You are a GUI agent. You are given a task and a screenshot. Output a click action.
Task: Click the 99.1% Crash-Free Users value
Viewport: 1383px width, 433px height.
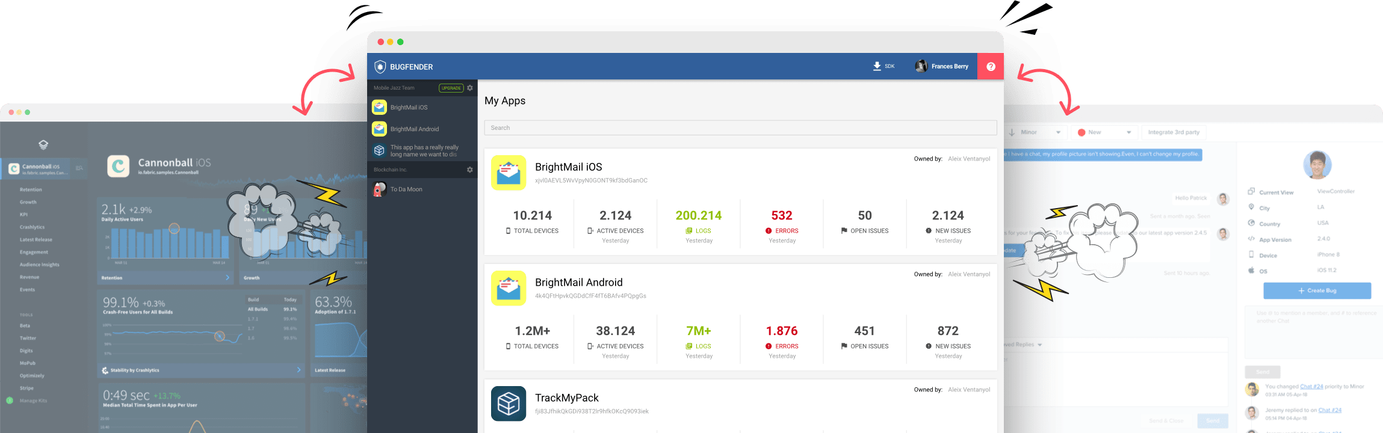pos(120,302)
